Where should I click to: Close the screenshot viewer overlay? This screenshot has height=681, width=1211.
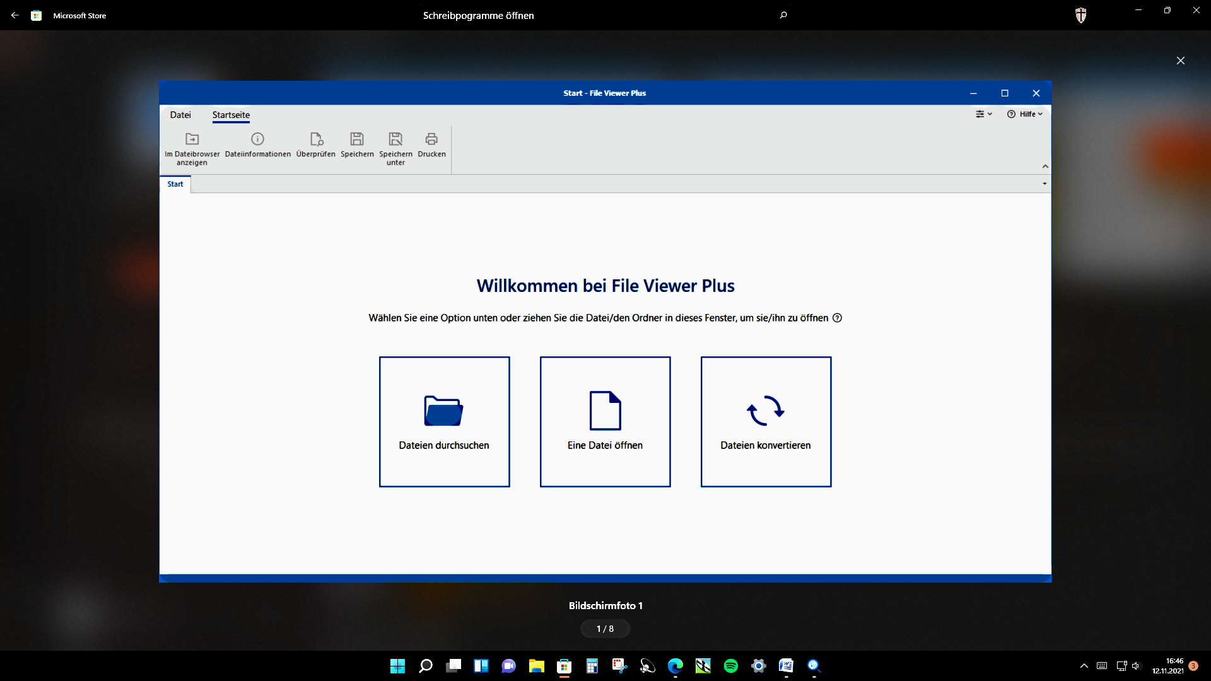(x=1181, y=61)
